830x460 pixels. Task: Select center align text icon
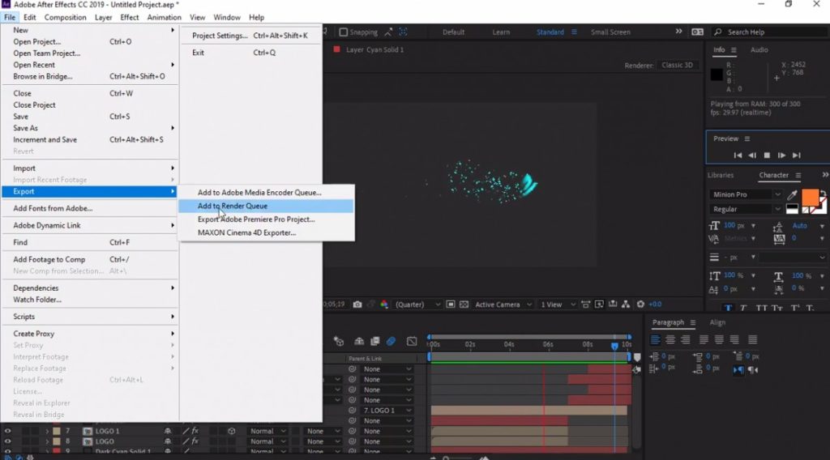point(670,339)
